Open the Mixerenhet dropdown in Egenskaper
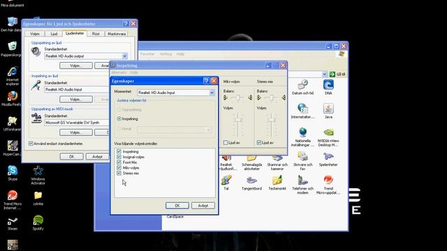The width and height of the screenshot is (447, 251). click(212, 93)
